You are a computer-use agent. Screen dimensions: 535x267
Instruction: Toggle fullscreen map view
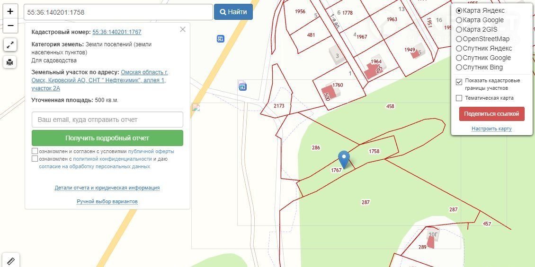[10, 45]
